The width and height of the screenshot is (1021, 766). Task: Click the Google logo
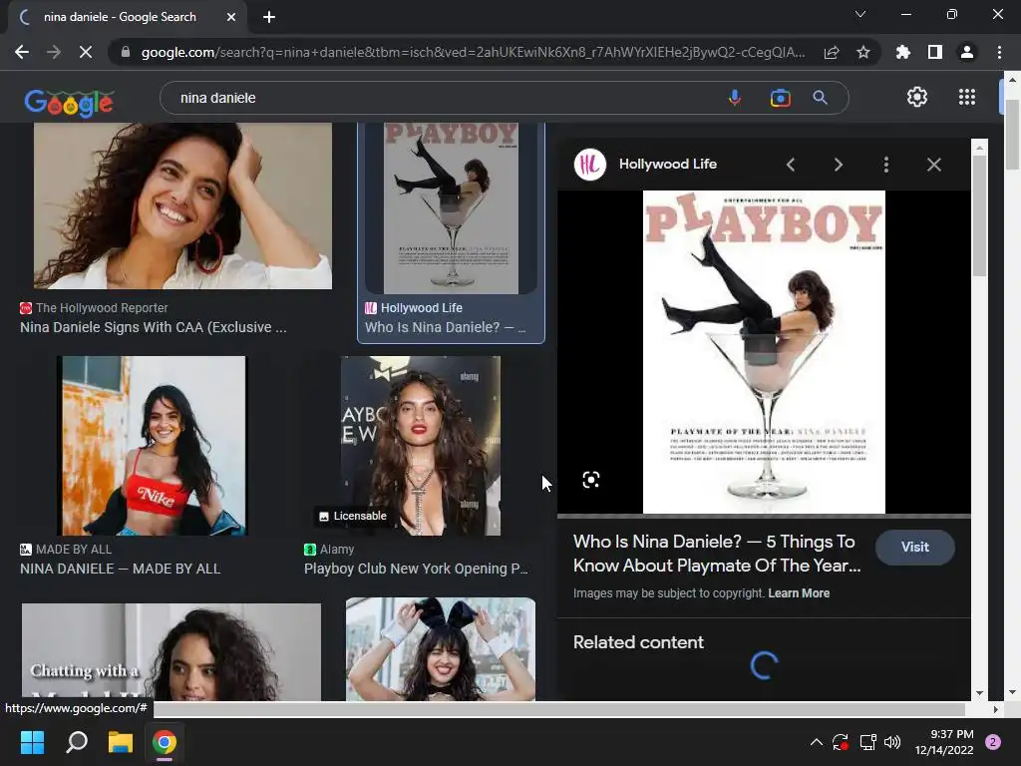tap(69, 103)
